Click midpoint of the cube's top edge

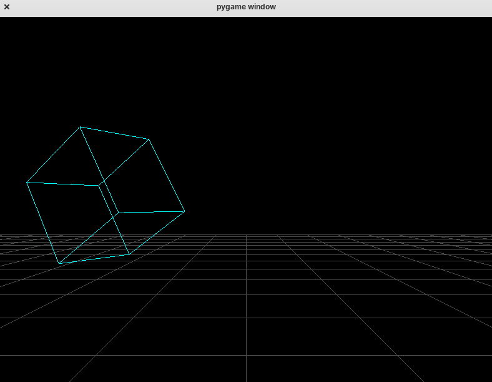[114, 133]
